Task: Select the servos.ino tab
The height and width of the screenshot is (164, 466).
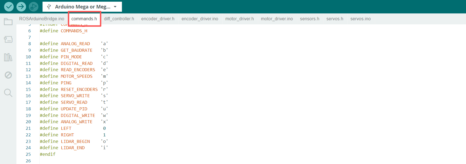Action: (360, 19)
